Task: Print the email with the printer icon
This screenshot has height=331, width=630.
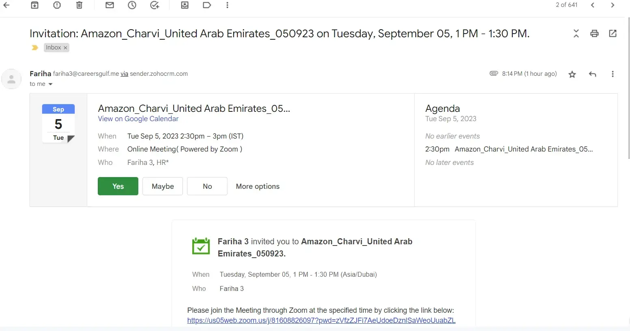Action: (594, 34)
